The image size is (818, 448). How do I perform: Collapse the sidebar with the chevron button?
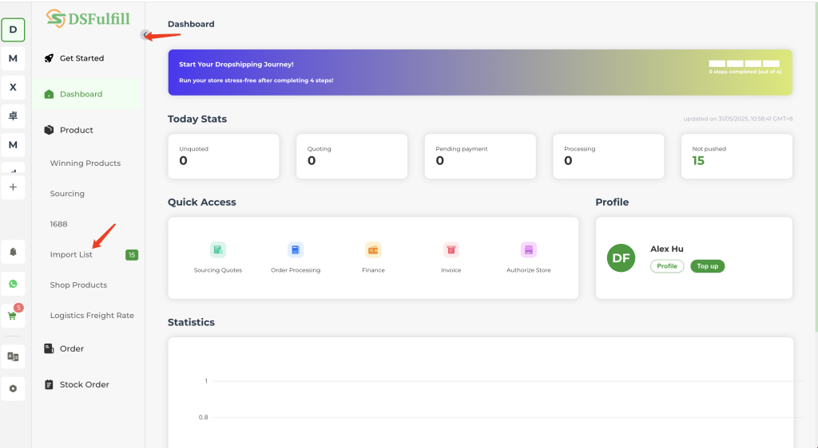click(145, 34)
